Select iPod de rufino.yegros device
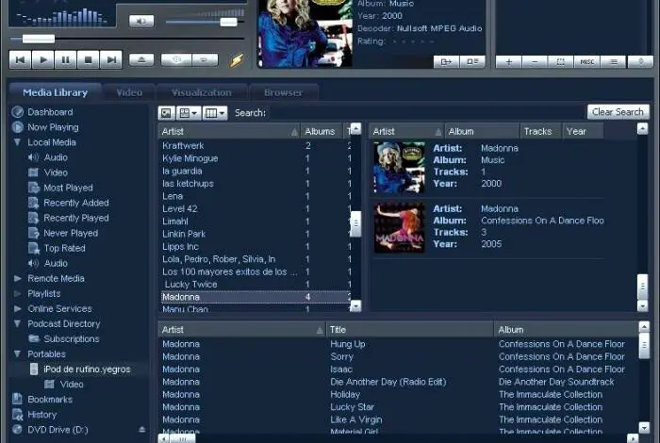The width and height of the screenshot is (660, 443). pyautogui.click(x=87, y=369)
